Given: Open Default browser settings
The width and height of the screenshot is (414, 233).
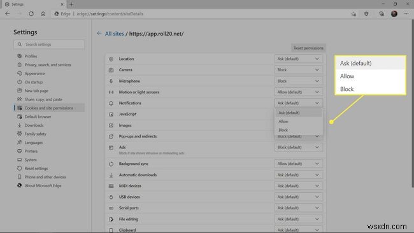Looking at the screenshot, I should 49,117.
